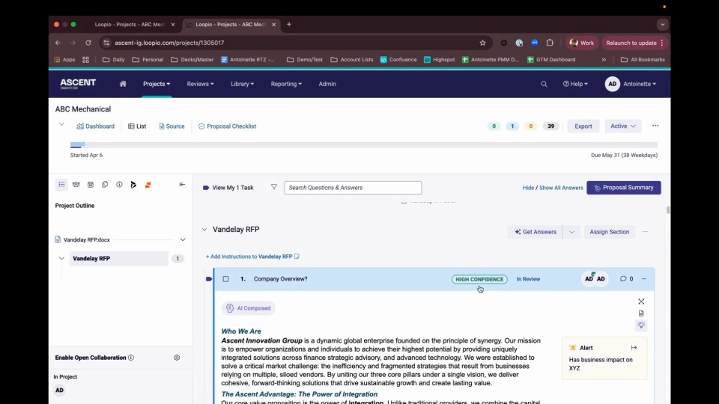Open the calendar sidebar icon
The width and height of the screenshot is (719, 404).
point(91,185)
